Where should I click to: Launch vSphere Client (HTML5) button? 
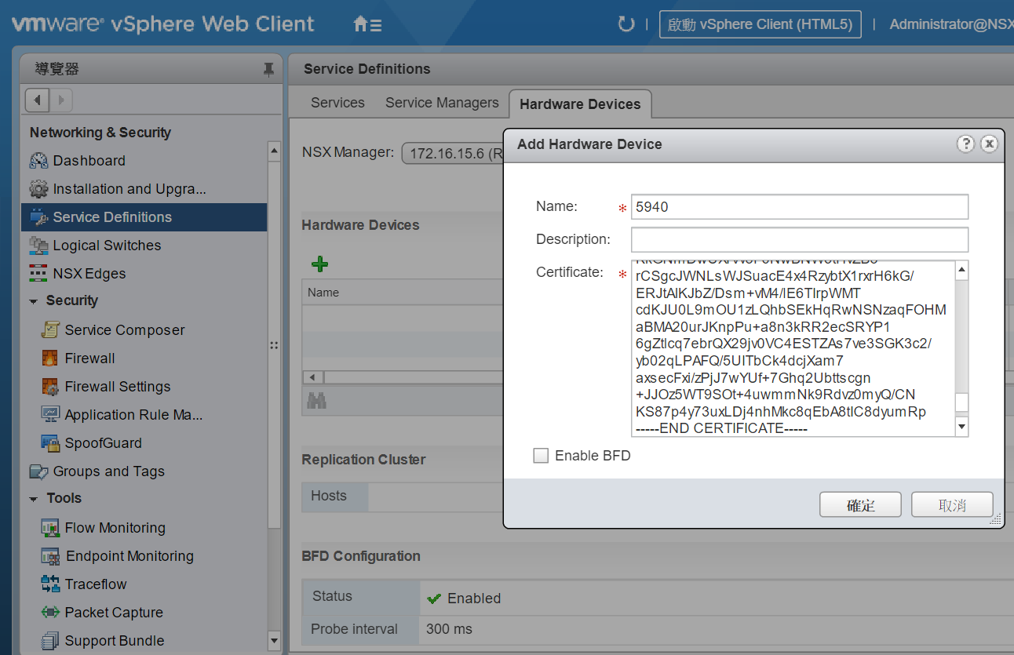coord(760,24)
